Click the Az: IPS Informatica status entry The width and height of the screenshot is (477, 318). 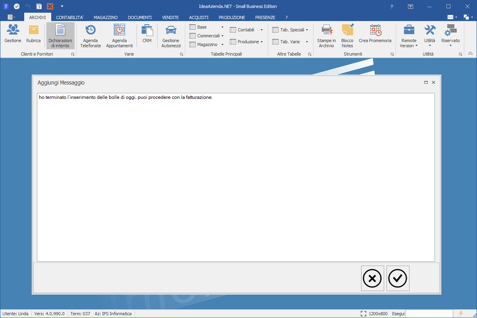click(x=113, y=314)
